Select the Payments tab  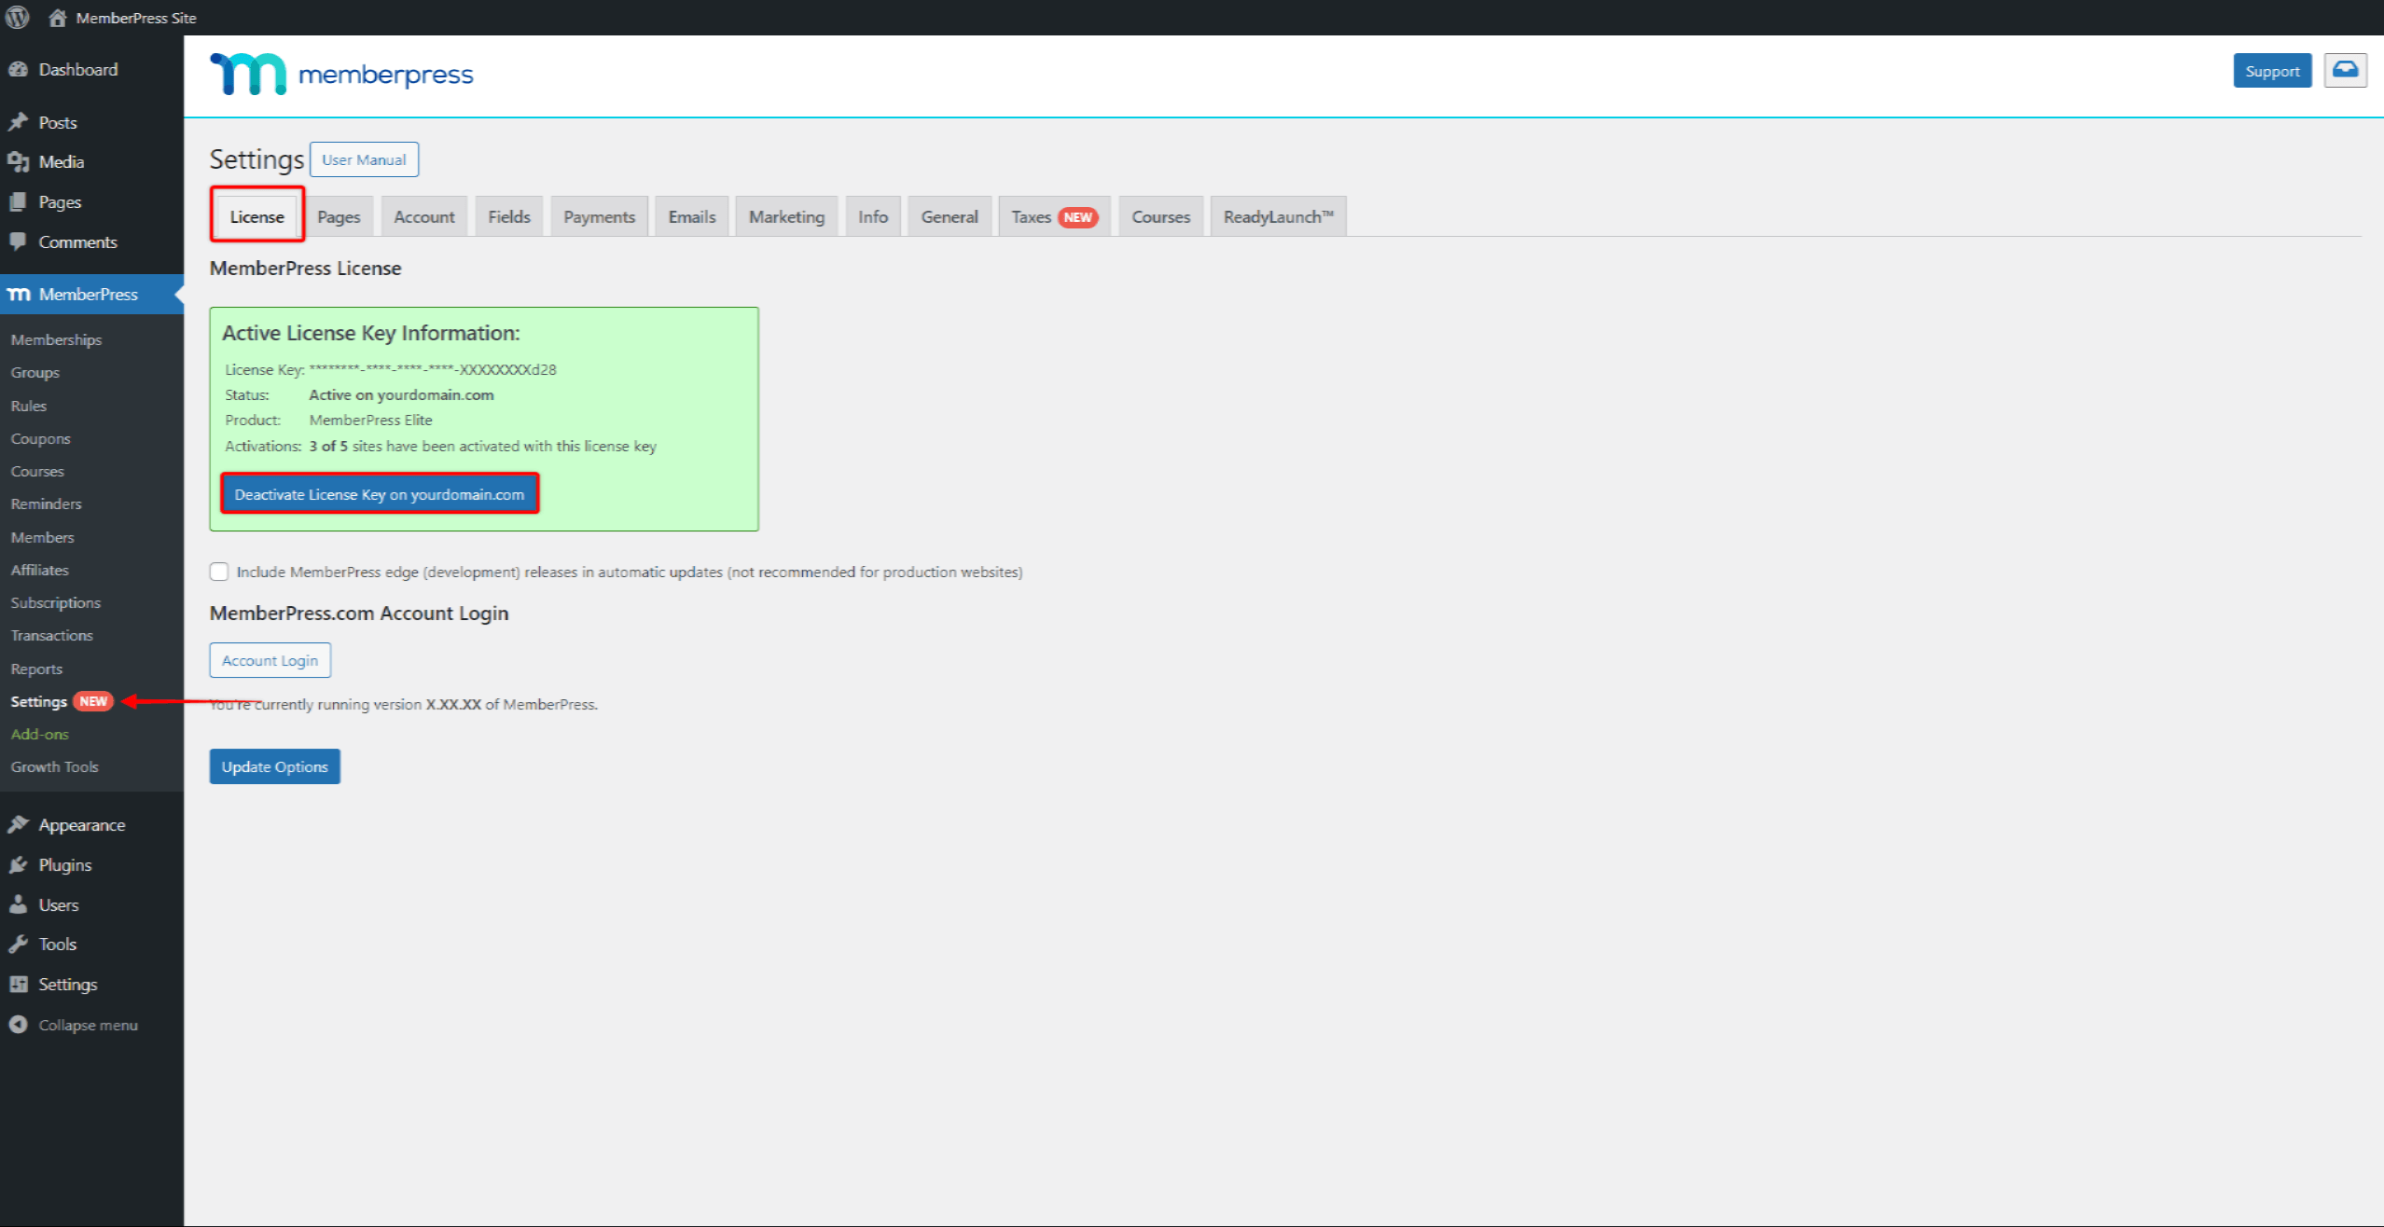click(599, 216)
